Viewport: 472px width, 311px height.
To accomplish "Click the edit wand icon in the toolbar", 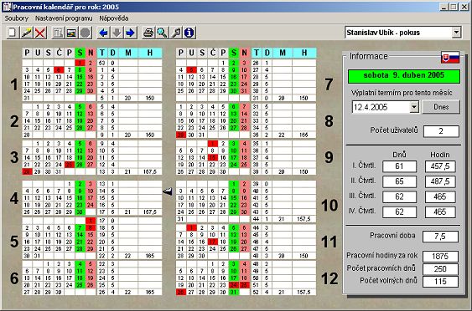I will pos(27,33).
